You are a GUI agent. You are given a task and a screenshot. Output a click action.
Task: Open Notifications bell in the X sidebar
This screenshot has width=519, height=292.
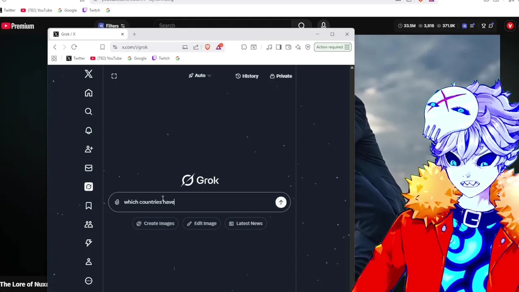[x=88, y=130]
